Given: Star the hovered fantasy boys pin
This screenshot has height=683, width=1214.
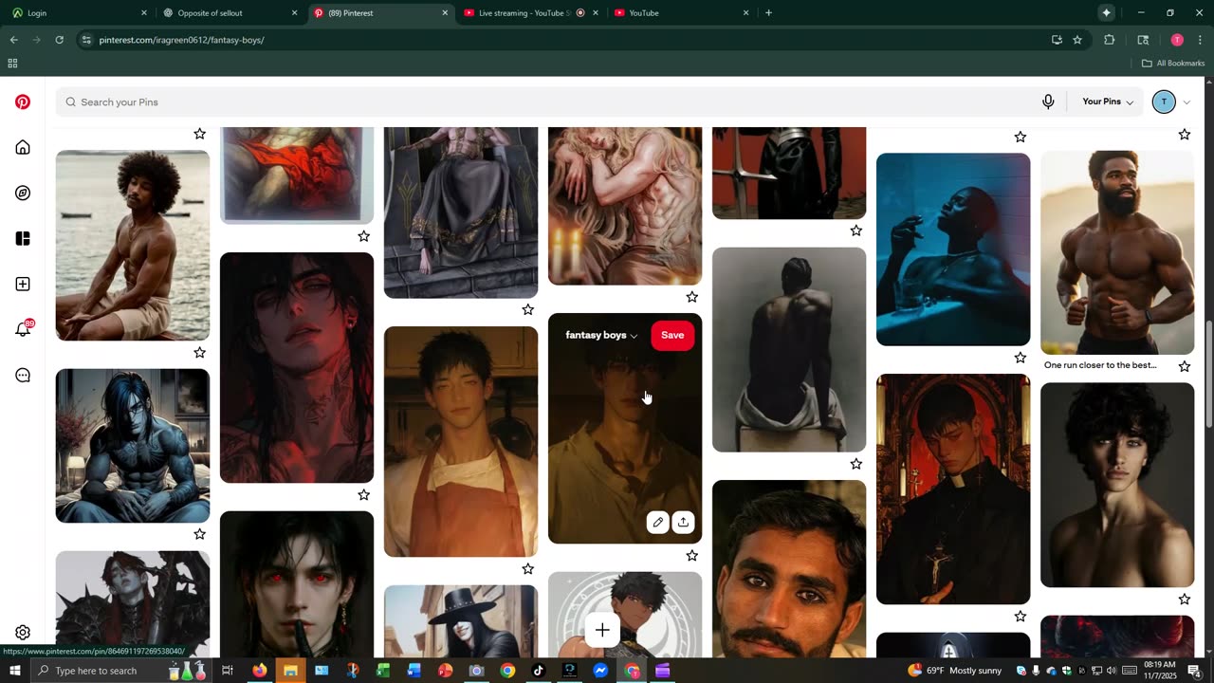Looking at the screenshot, I should (x=691, y=555).
